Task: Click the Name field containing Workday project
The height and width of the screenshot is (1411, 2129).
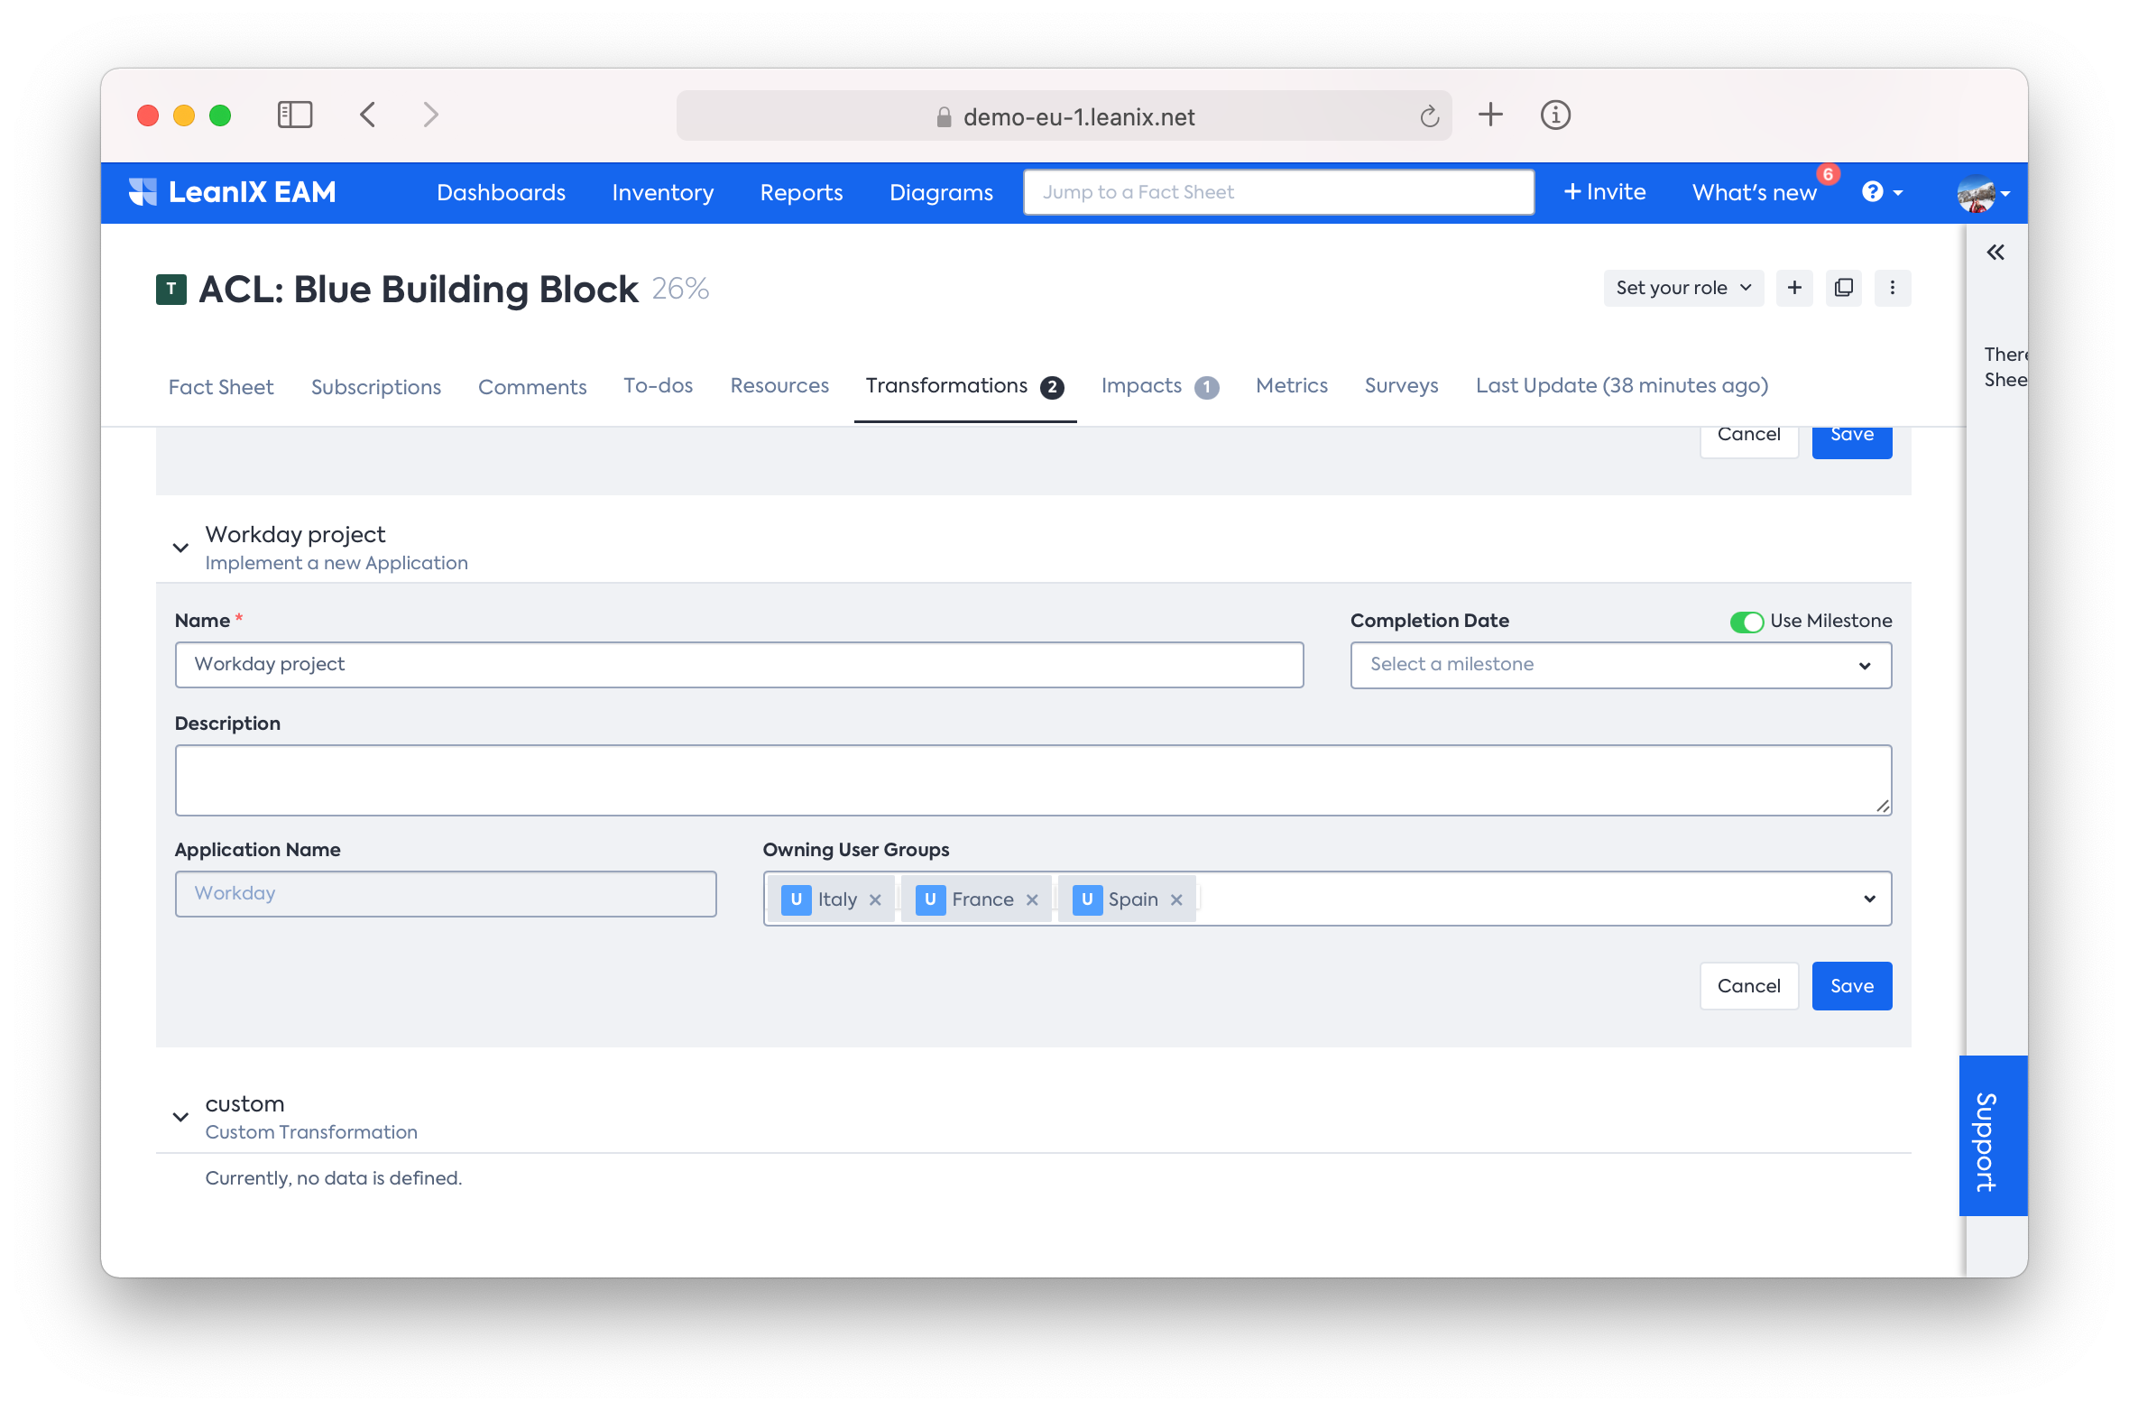Action: 739,665
